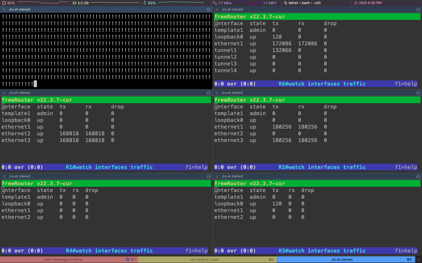Focus the ping output pane with exclamation marks
Screen dimensions: 422x263
105,50
